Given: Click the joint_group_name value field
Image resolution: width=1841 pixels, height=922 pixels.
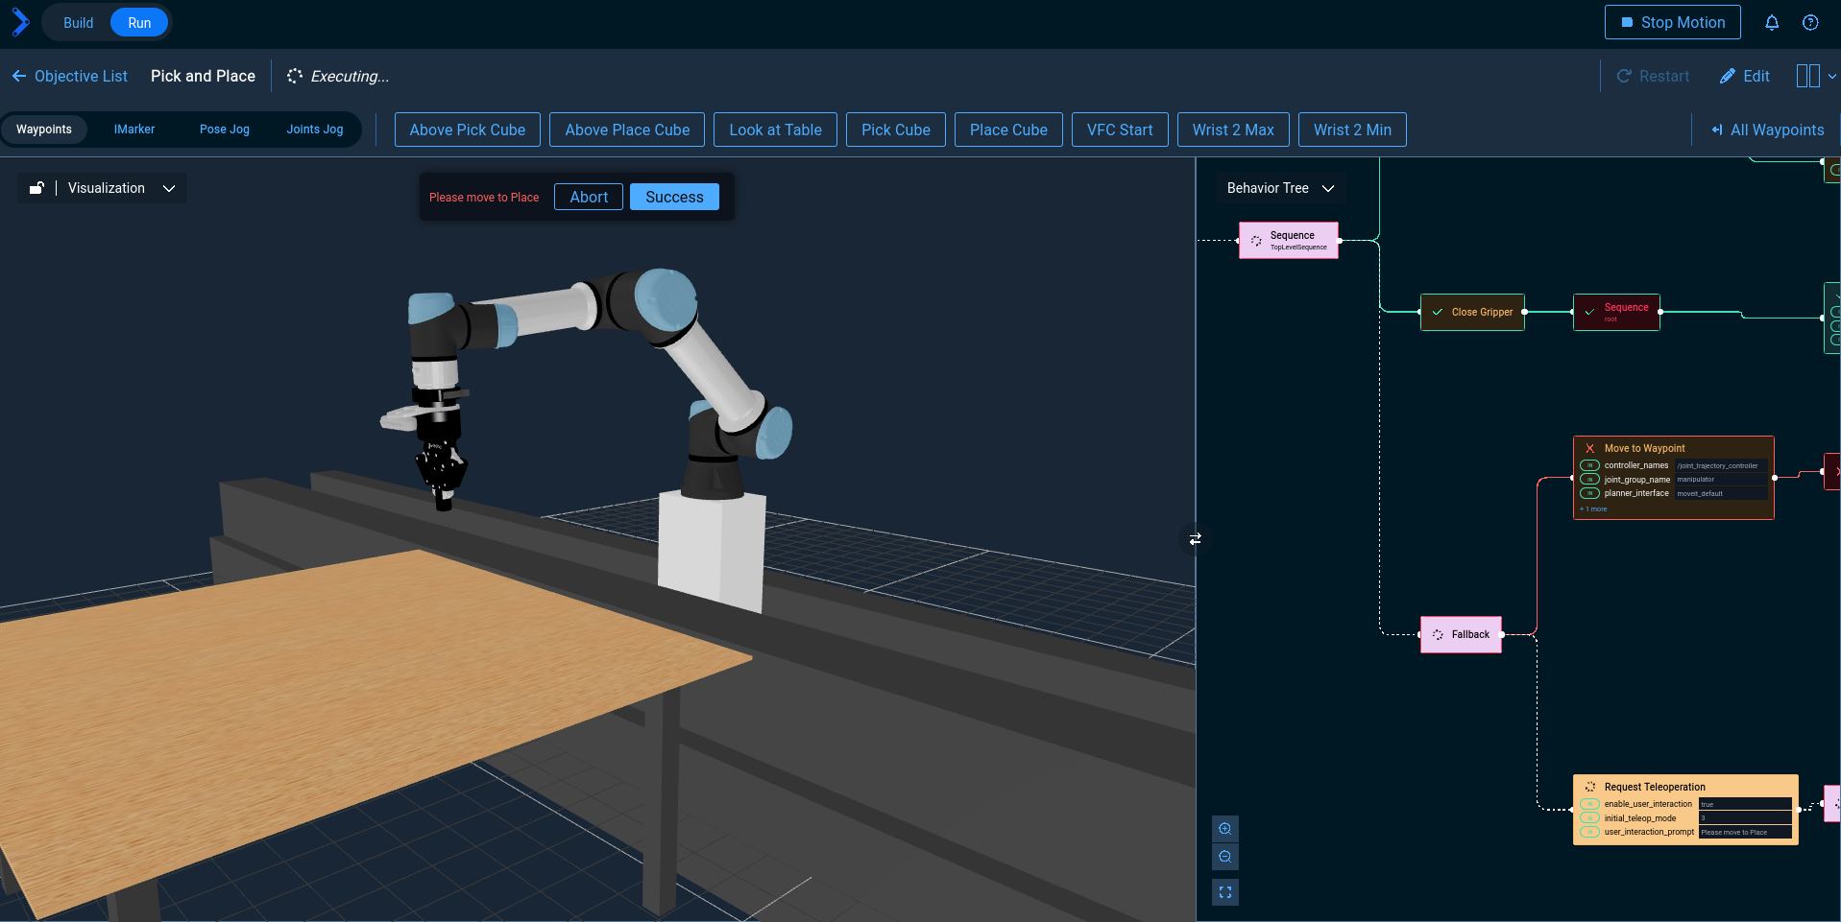Looking at the screenshot, I should (1720, 480).
